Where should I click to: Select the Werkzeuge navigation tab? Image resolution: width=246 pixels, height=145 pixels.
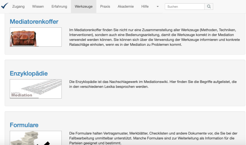(84, 6)
